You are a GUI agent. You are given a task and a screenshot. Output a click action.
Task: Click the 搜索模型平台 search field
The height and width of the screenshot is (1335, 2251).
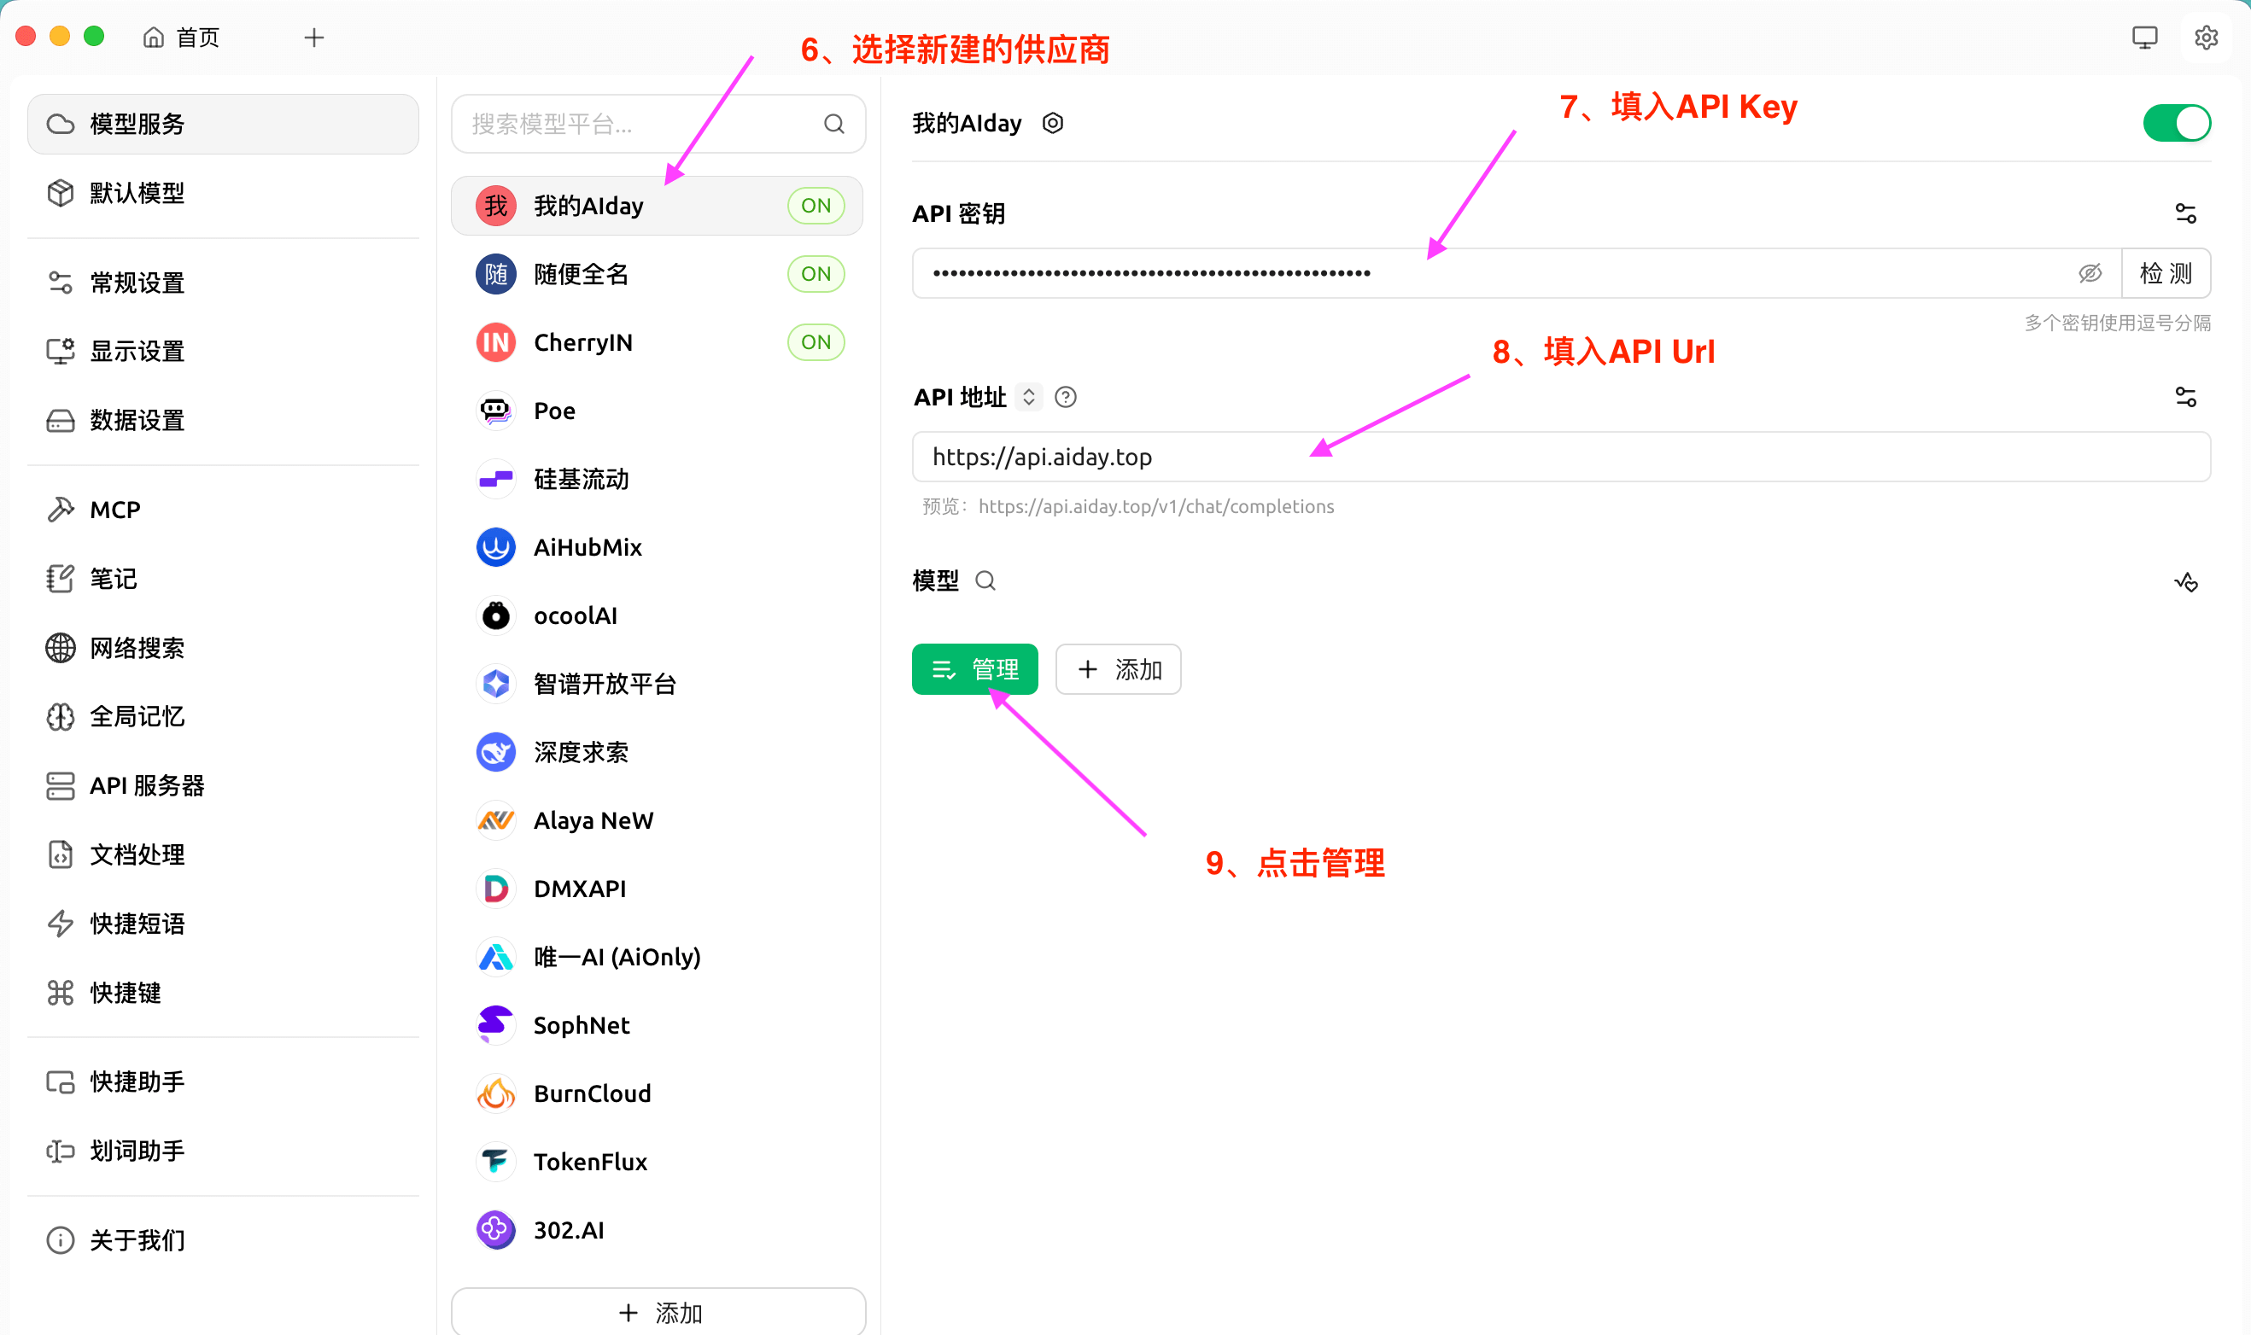[x=643, y=124]
